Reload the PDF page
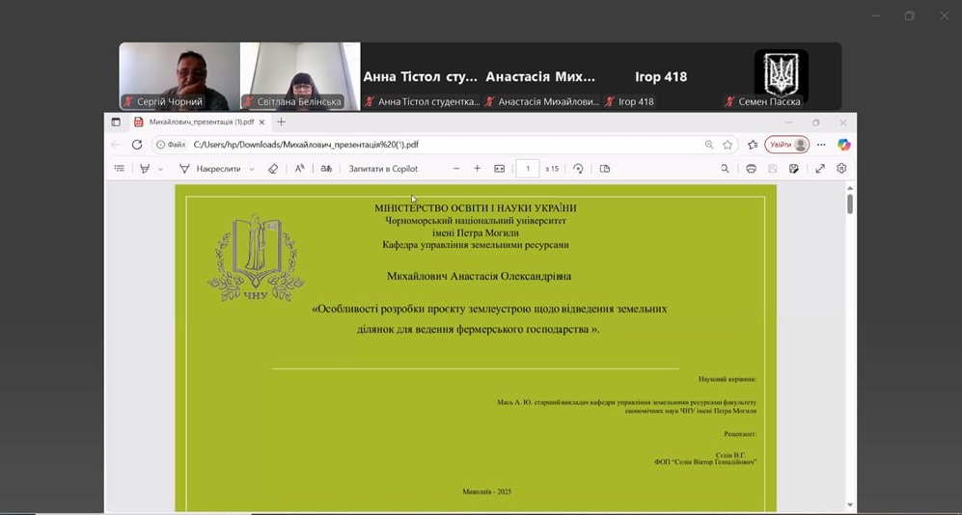 (x=137, y=145)
